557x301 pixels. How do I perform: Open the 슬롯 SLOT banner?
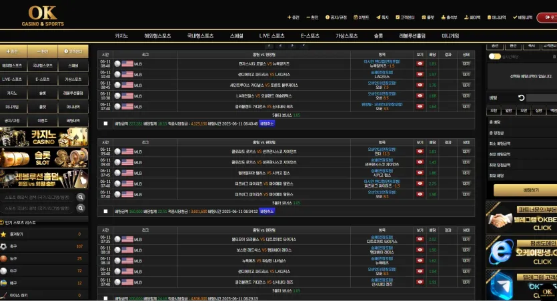coord(44,158)
